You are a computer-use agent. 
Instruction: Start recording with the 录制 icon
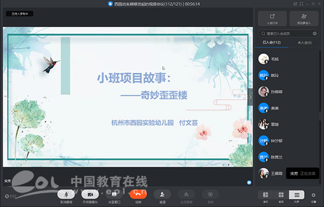[x=211, y=194]
